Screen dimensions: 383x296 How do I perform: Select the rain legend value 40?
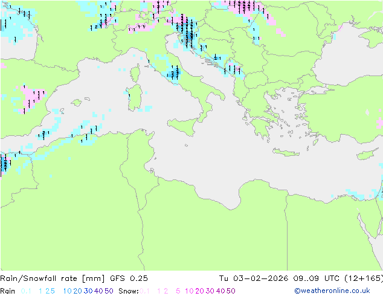pyautogui.click(x=98, y=291)
